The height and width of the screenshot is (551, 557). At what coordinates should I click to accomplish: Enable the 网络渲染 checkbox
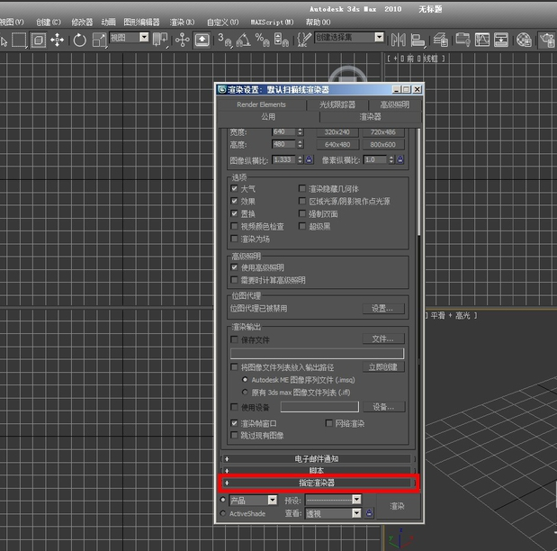tap(329, 423)
